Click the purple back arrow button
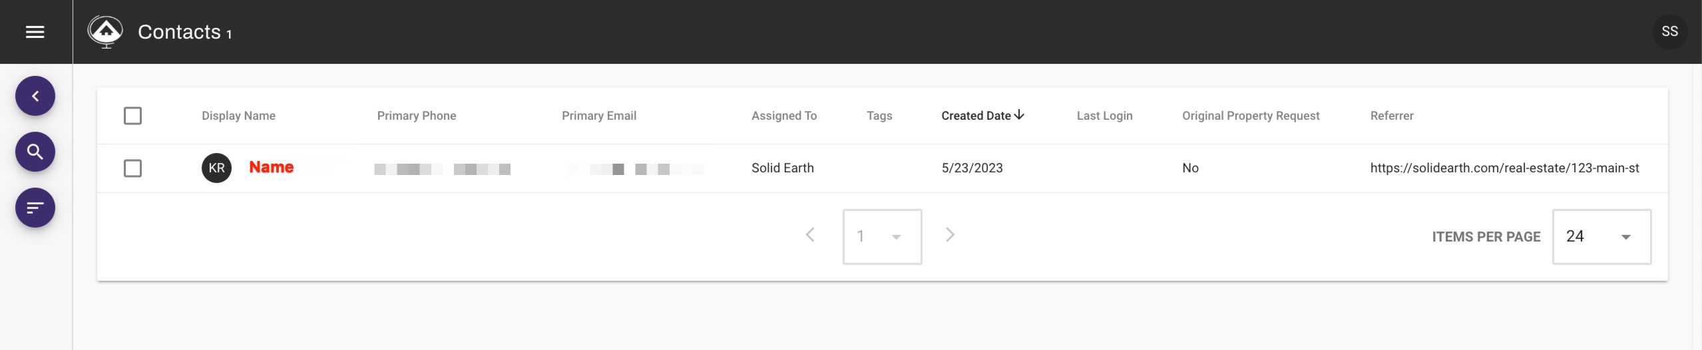The width and height of the screenshot is (1702, 350). click(x=35, y=96)
